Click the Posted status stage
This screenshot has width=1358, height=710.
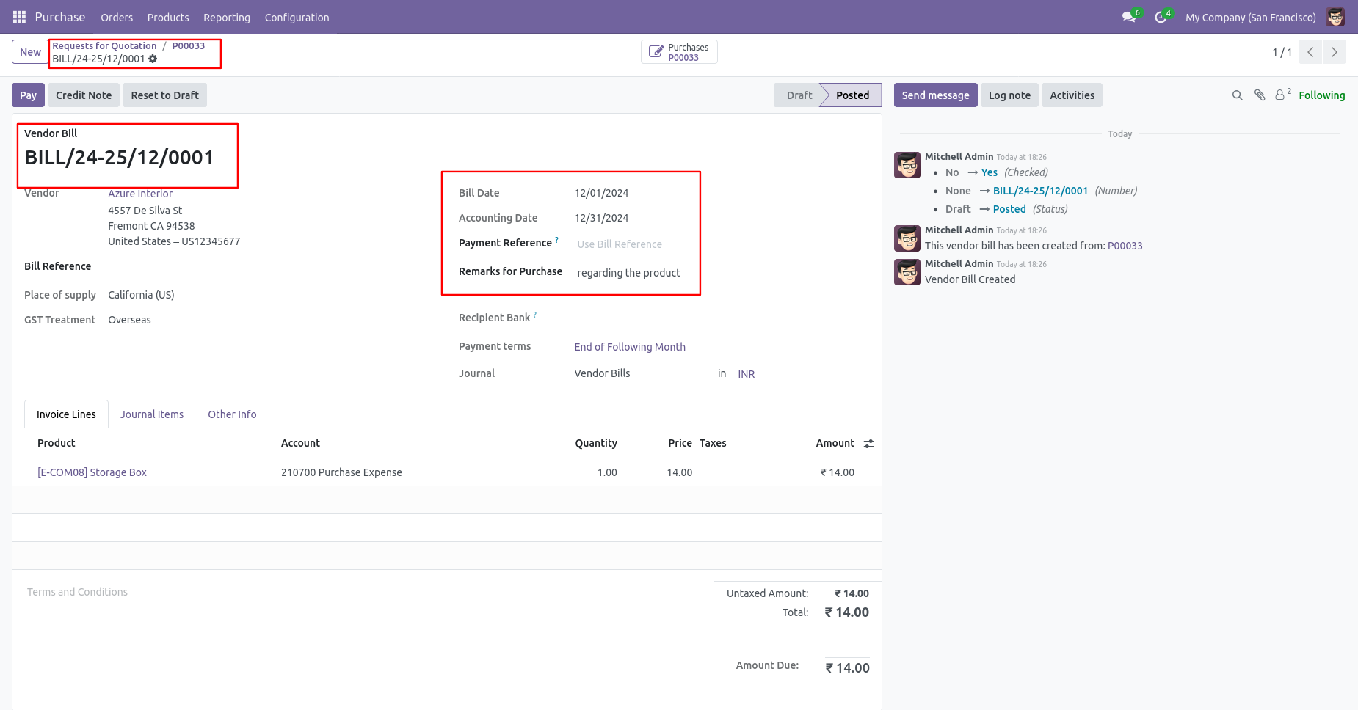tap(852, 95)
